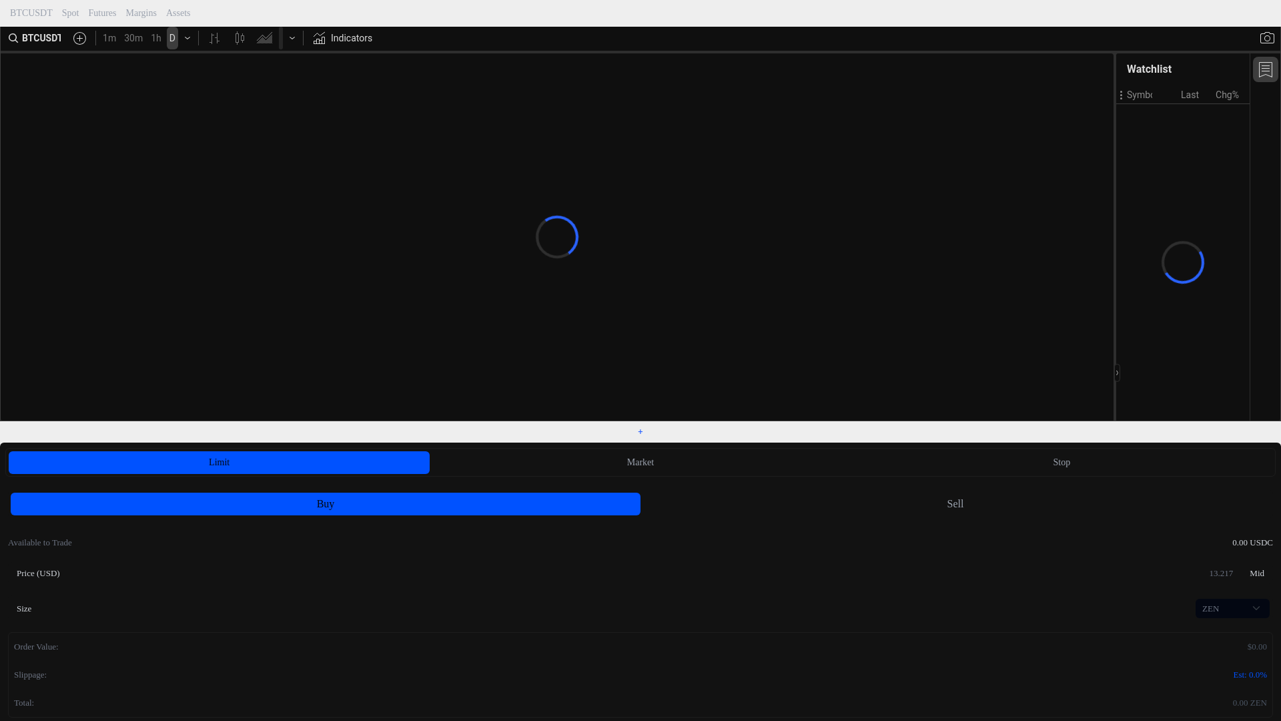
Task: Click the Est: 0.0% slippage link
Action: [x=1250, y=675]
